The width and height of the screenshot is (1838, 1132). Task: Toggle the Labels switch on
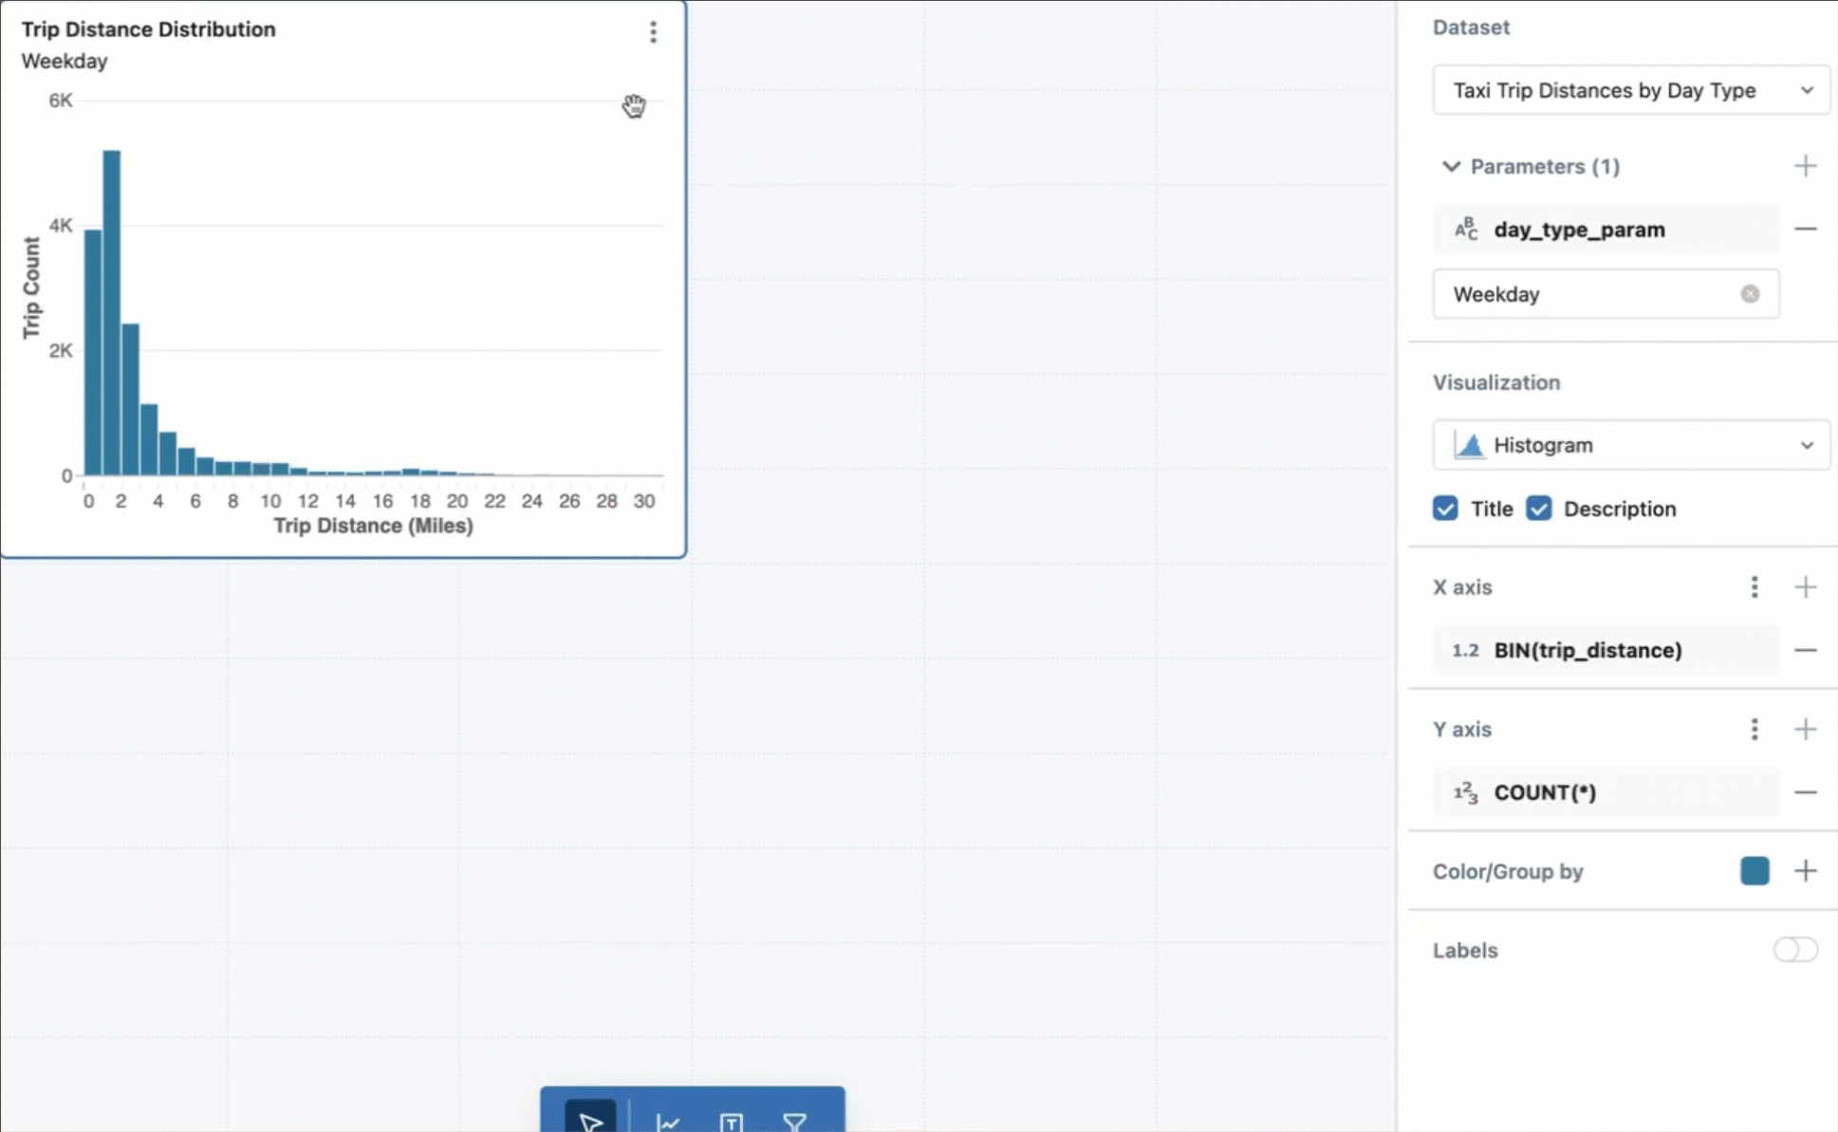point(1793,950)
